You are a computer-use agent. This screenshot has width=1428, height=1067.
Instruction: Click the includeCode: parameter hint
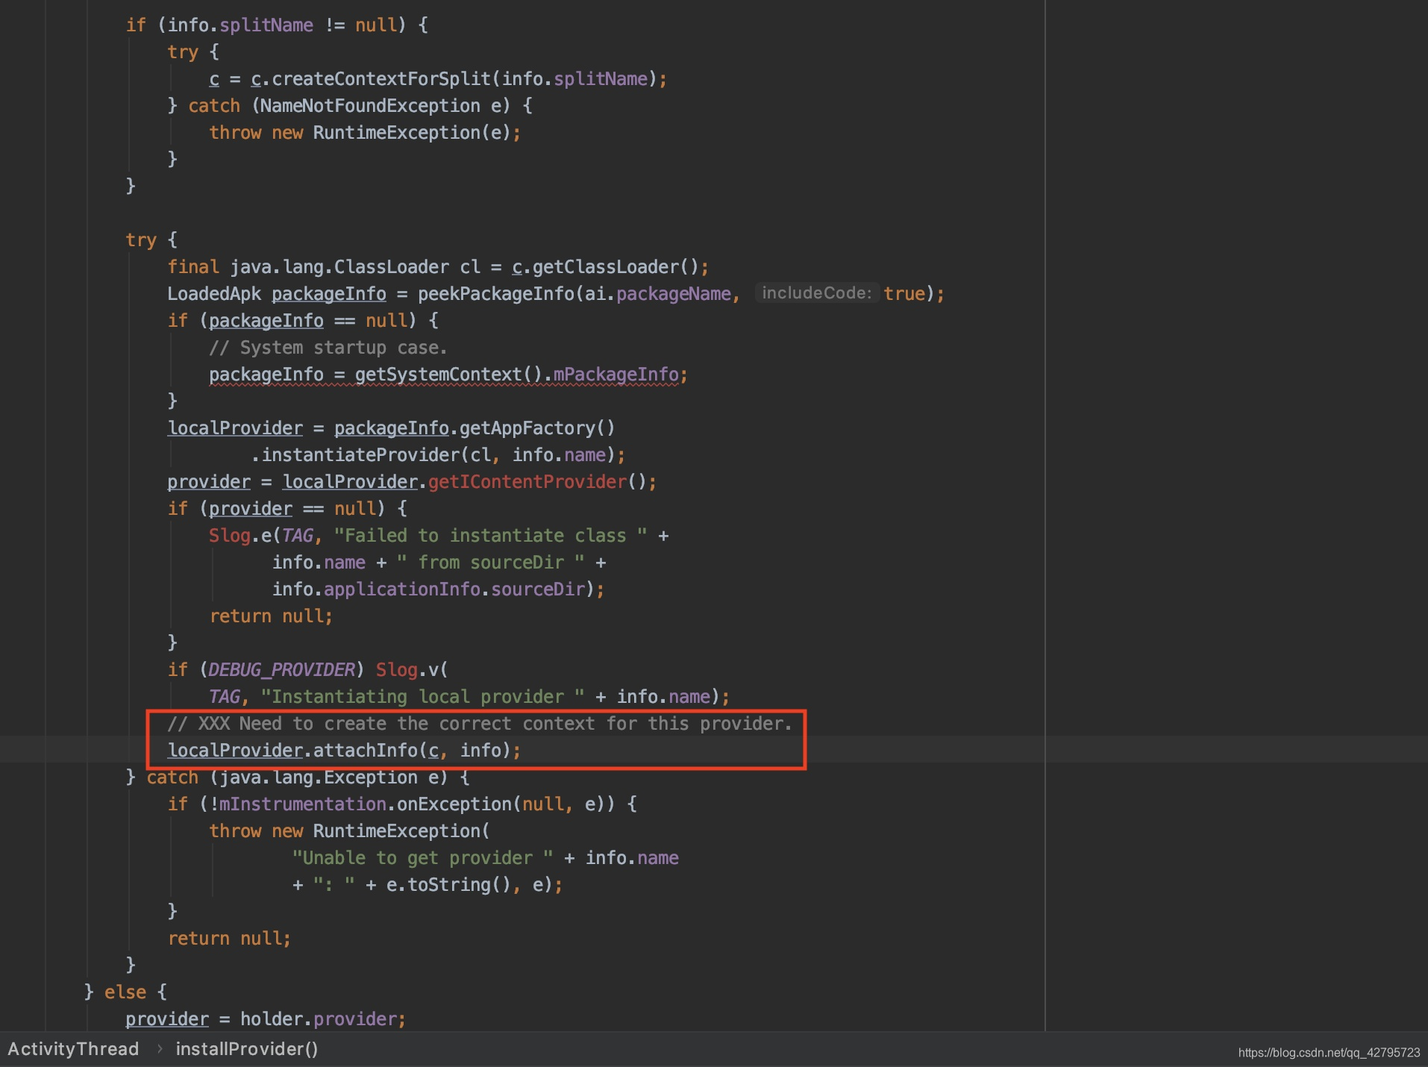click(x=817, y=293)
